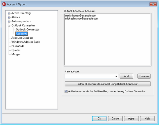Go to the Passwords page

(x=18, y=46)
